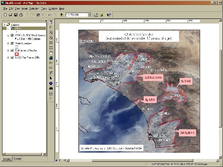The image size is (223, 167).
Task: Click inside the map scale field
Action: [x=77, y=15]
